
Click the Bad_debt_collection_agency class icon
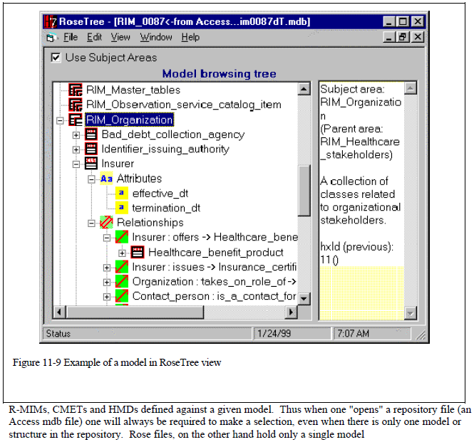point(91,135)
